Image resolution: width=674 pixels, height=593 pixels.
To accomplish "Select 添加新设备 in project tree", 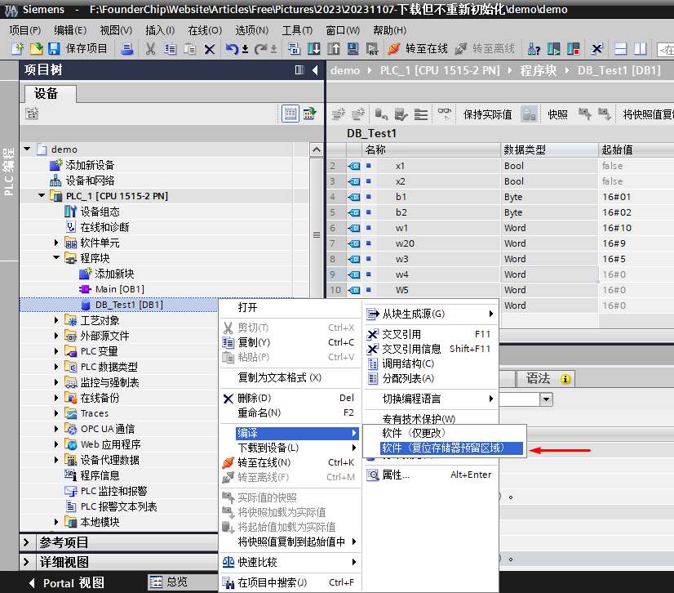I will 90,165.
